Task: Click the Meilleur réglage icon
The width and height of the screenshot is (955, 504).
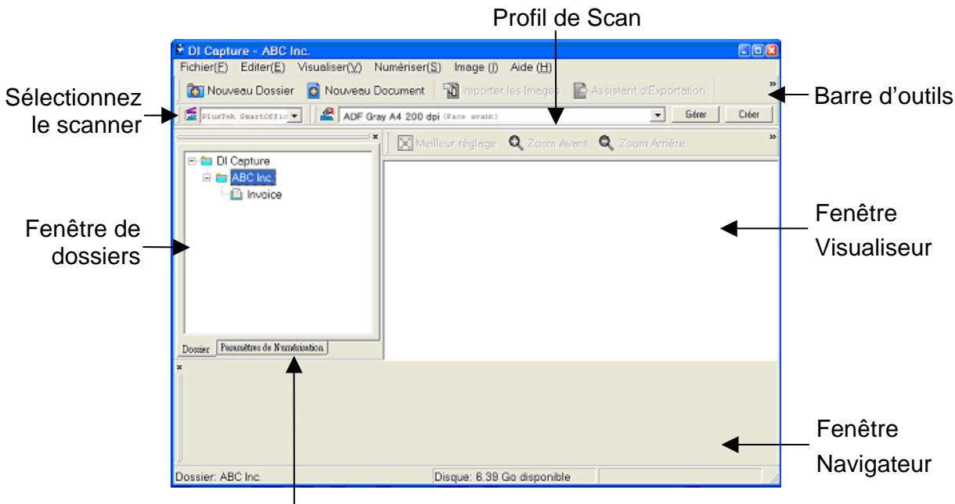Action: click(x=405, y=145)
